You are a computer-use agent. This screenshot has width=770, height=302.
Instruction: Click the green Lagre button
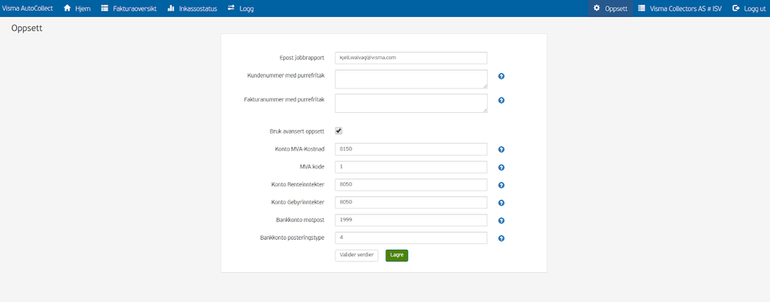(397, 255)
